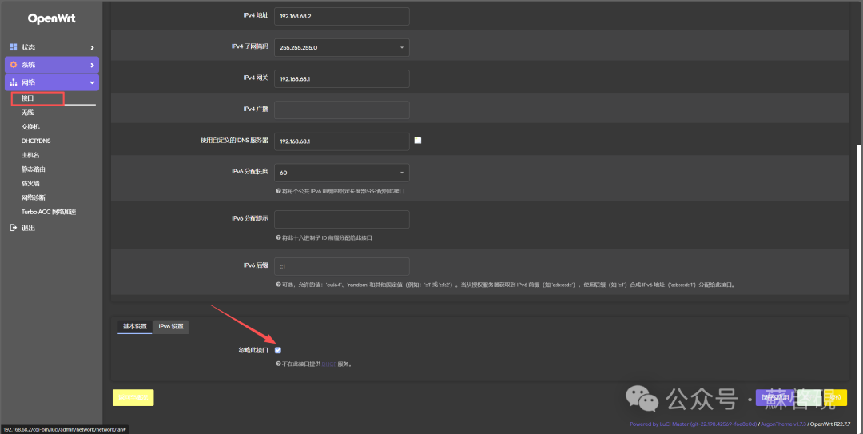Collapse the 网络 menu chevron

click(x=92, y=82)
